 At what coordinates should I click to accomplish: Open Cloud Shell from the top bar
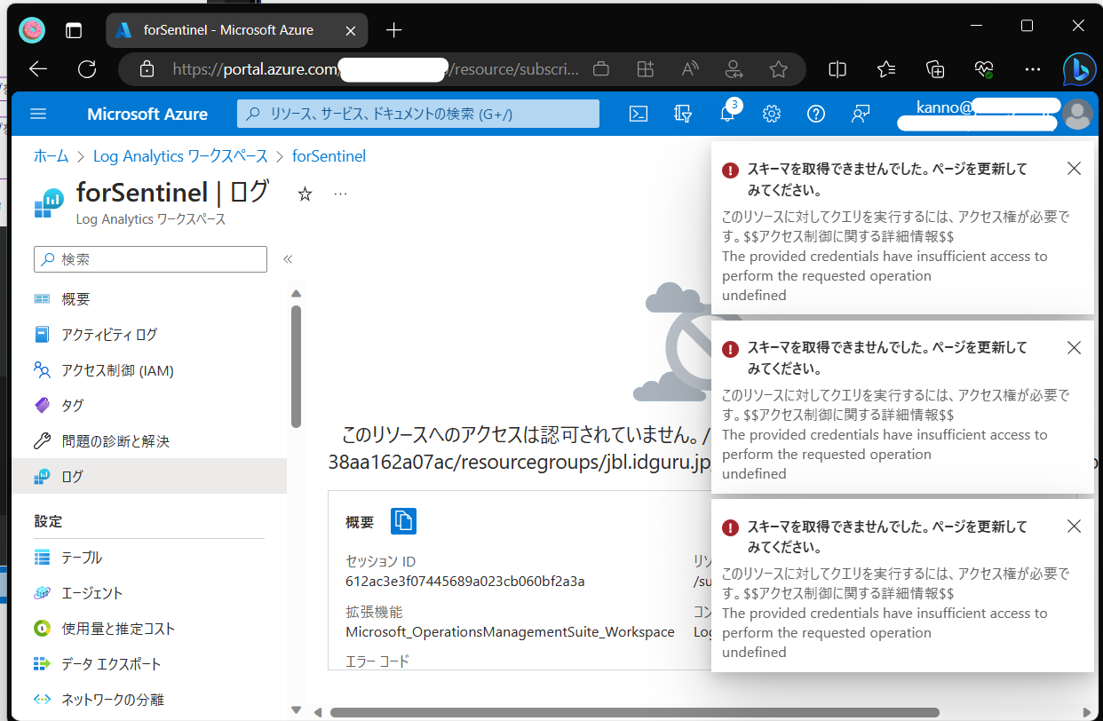pyautogui.click(x=639, y=114)
